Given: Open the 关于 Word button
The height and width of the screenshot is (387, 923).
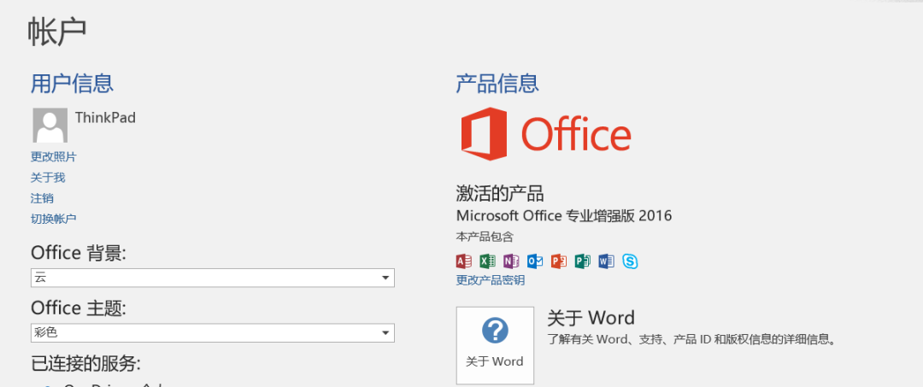Looking at the screenshot, I should pyautogui.click(x=495, y=345).
